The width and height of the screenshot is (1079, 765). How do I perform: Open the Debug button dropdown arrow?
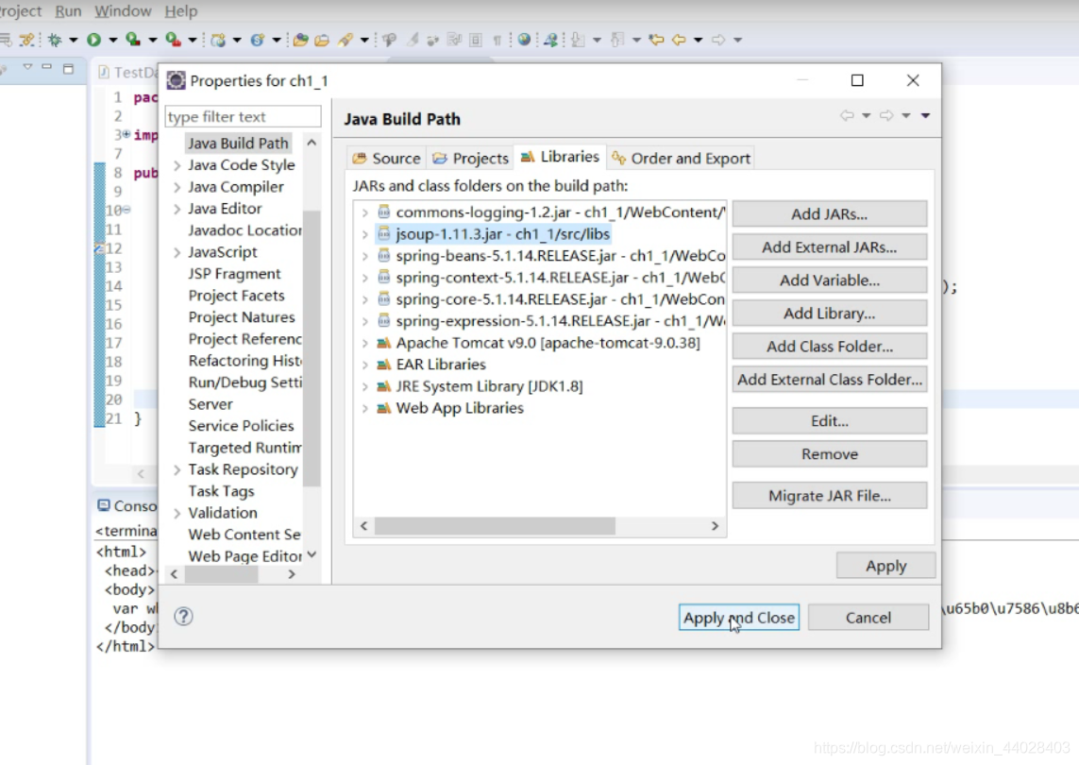click(73, 40)
